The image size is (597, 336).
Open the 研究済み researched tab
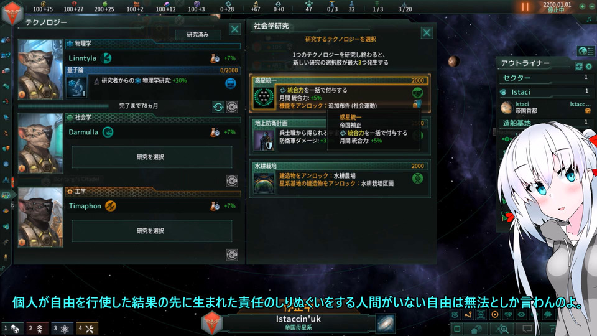coord(198,35)
